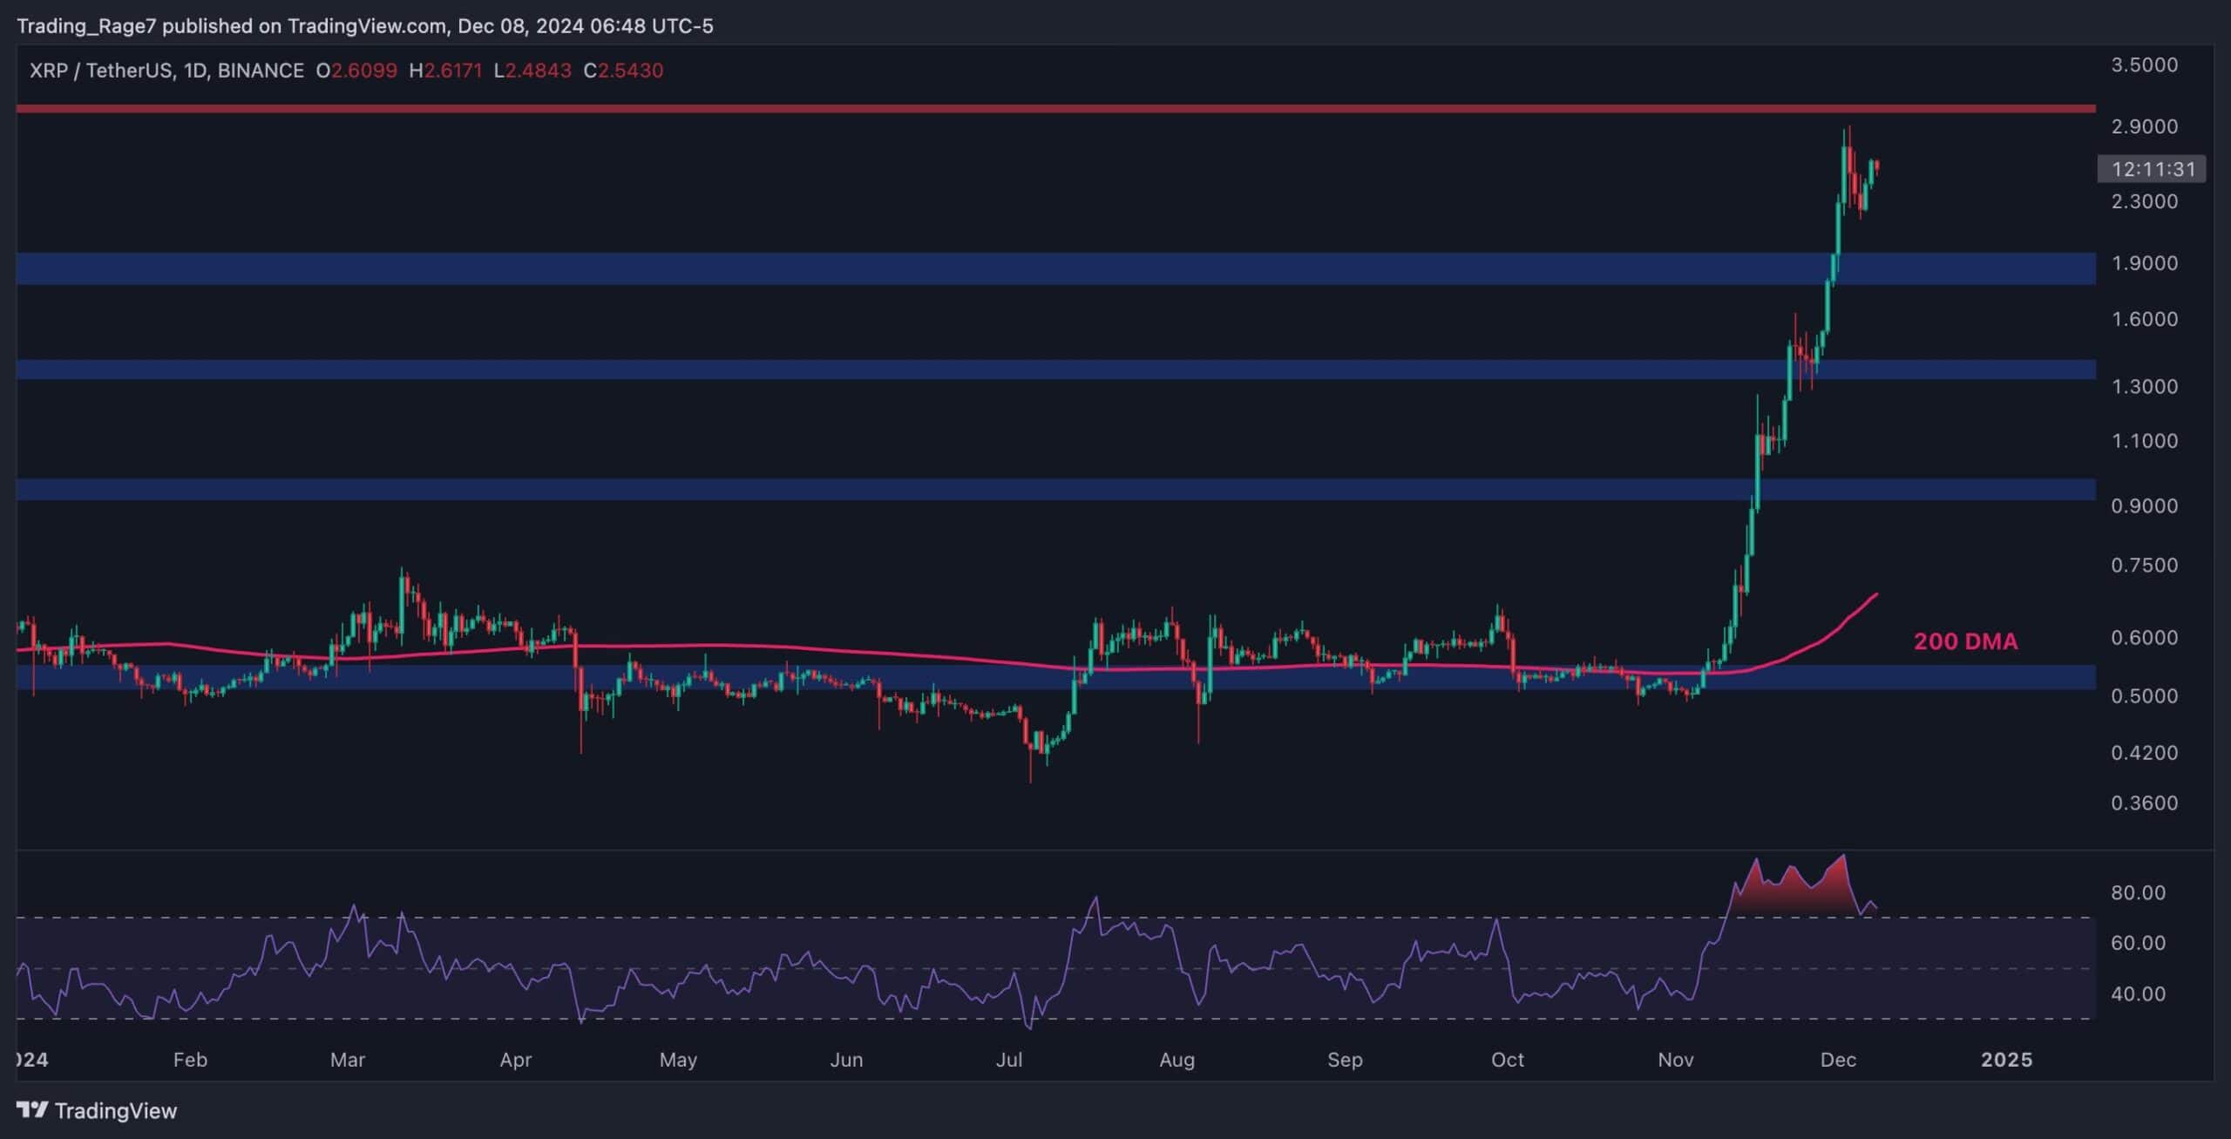Viewport: 2231px width, 1139px height.
Task: Select the Jul label on the time axis
Action: pyautogui.click(x=1010, y=1061)
